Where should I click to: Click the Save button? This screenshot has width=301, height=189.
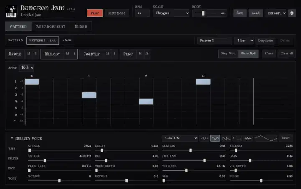coord(240,13)
